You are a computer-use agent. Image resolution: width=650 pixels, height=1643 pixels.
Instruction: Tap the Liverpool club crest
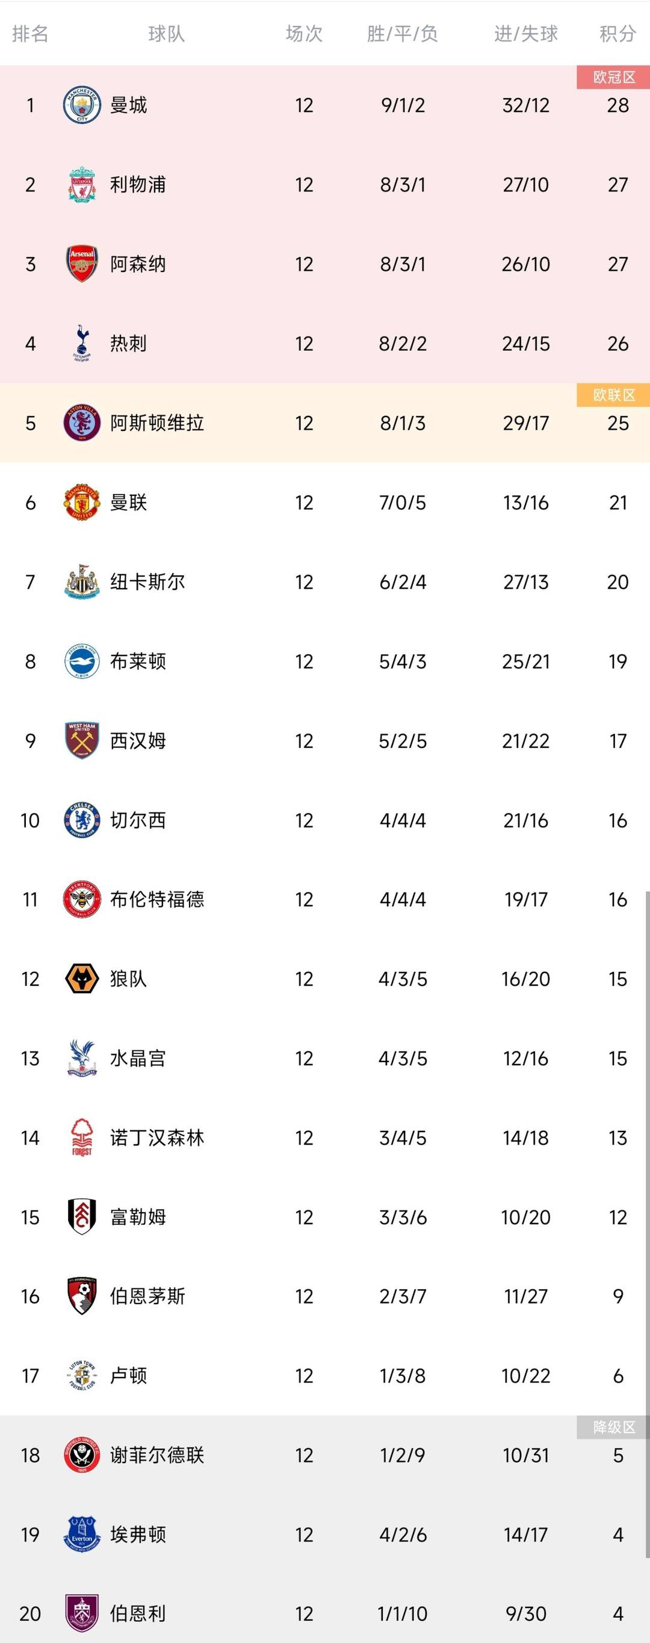click(82, 185)
